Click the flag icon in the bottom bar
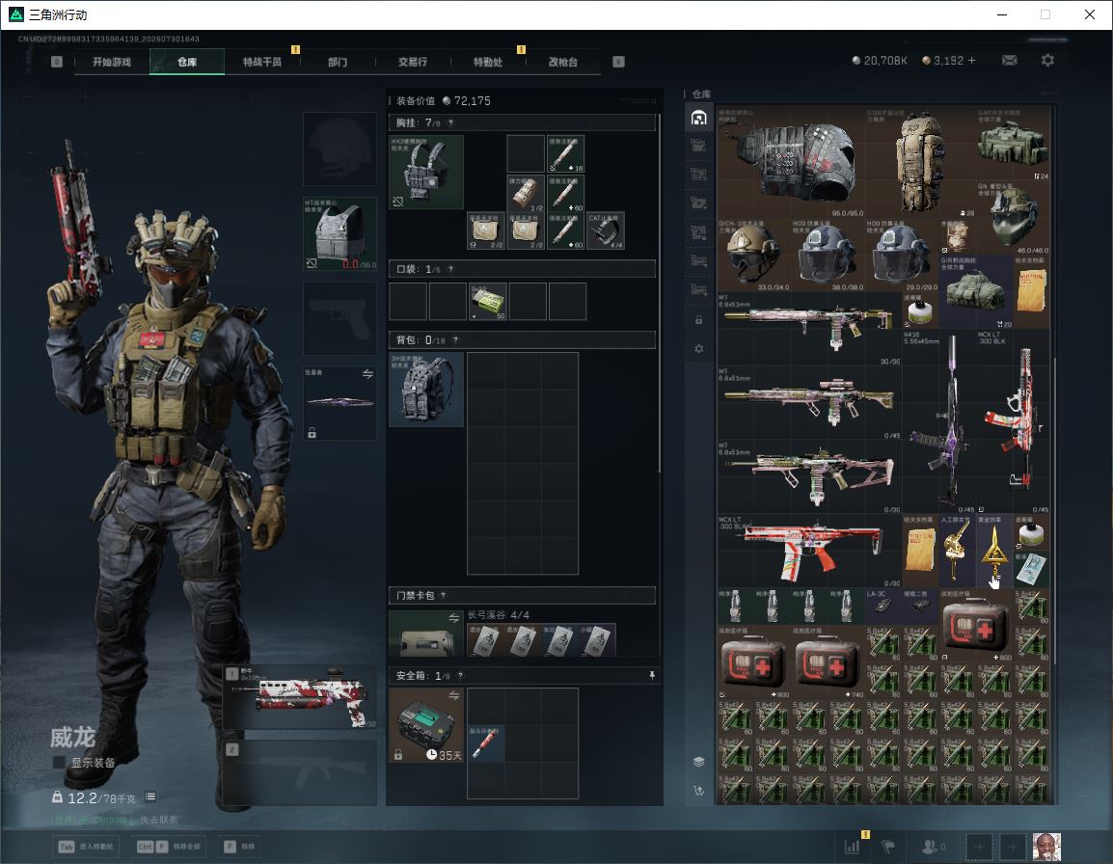1113x864 pixels. (888, 847)
